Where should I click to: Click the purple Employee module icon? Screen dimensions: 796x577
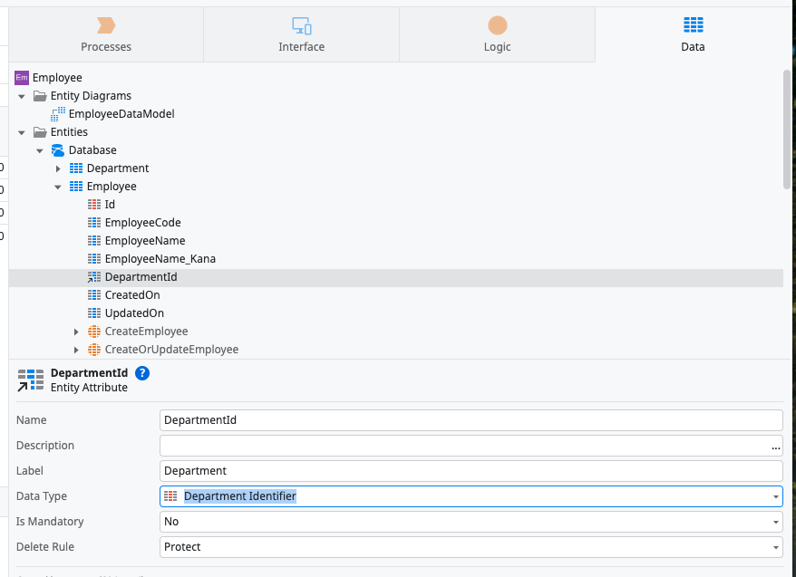pyautogui.click(x=22, y=78)
